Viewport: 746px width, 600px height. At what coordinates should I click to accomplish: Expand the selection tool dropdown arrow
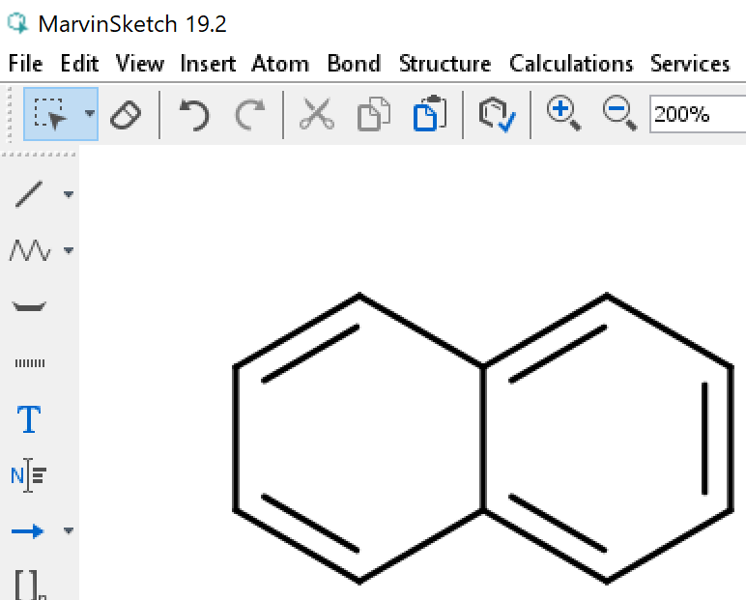[90, 114]
